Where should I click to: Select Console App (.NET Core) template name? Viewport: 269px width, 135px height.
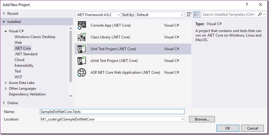pyautogui.click(x=110, y=25)
